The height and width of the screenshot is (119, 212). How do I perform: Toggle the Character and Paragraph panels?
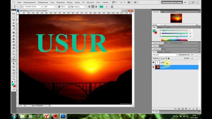(x=112, y=7)
